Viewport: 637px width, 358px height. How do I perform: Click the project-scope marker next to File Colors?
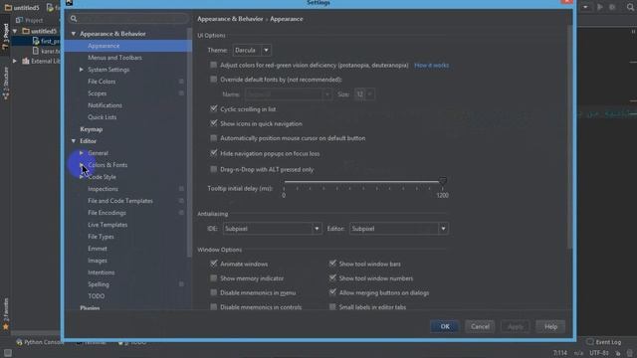181,82
